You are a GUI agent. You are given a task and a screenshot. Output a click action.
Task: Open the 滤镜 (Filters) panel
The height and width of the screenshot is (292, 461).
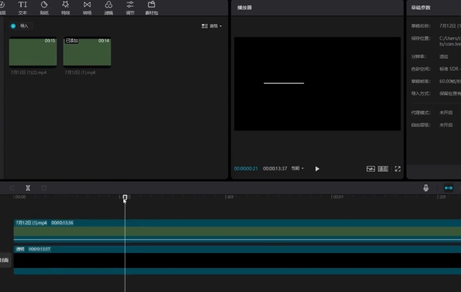tap(108, 8)
